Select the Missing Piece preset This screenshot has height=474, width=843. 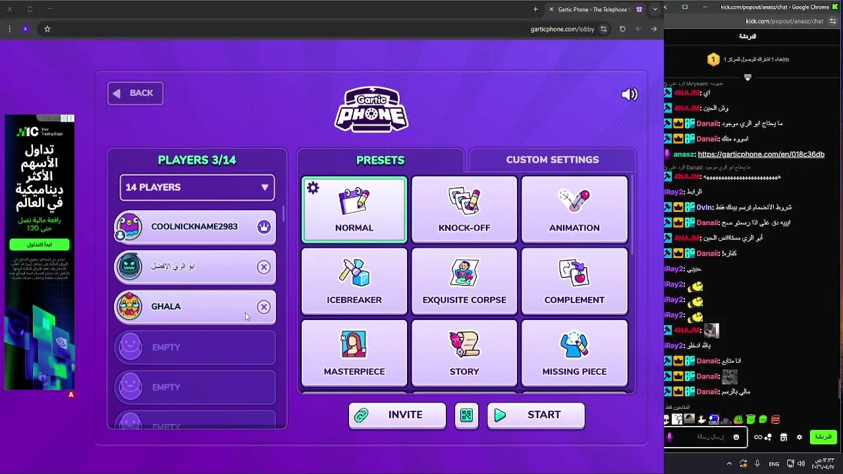(x=574, y=353)
